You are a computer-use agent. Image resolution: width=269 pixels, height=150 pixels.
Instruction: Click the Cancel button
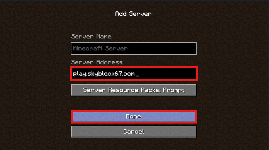[x=134, y=132]
